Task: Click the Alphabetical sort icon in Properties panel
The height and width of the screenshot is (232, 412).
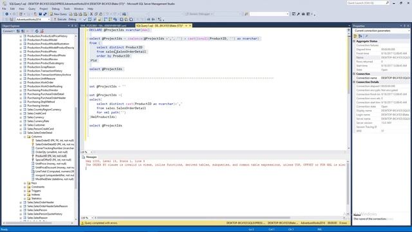Action: (x=360, y=36)
